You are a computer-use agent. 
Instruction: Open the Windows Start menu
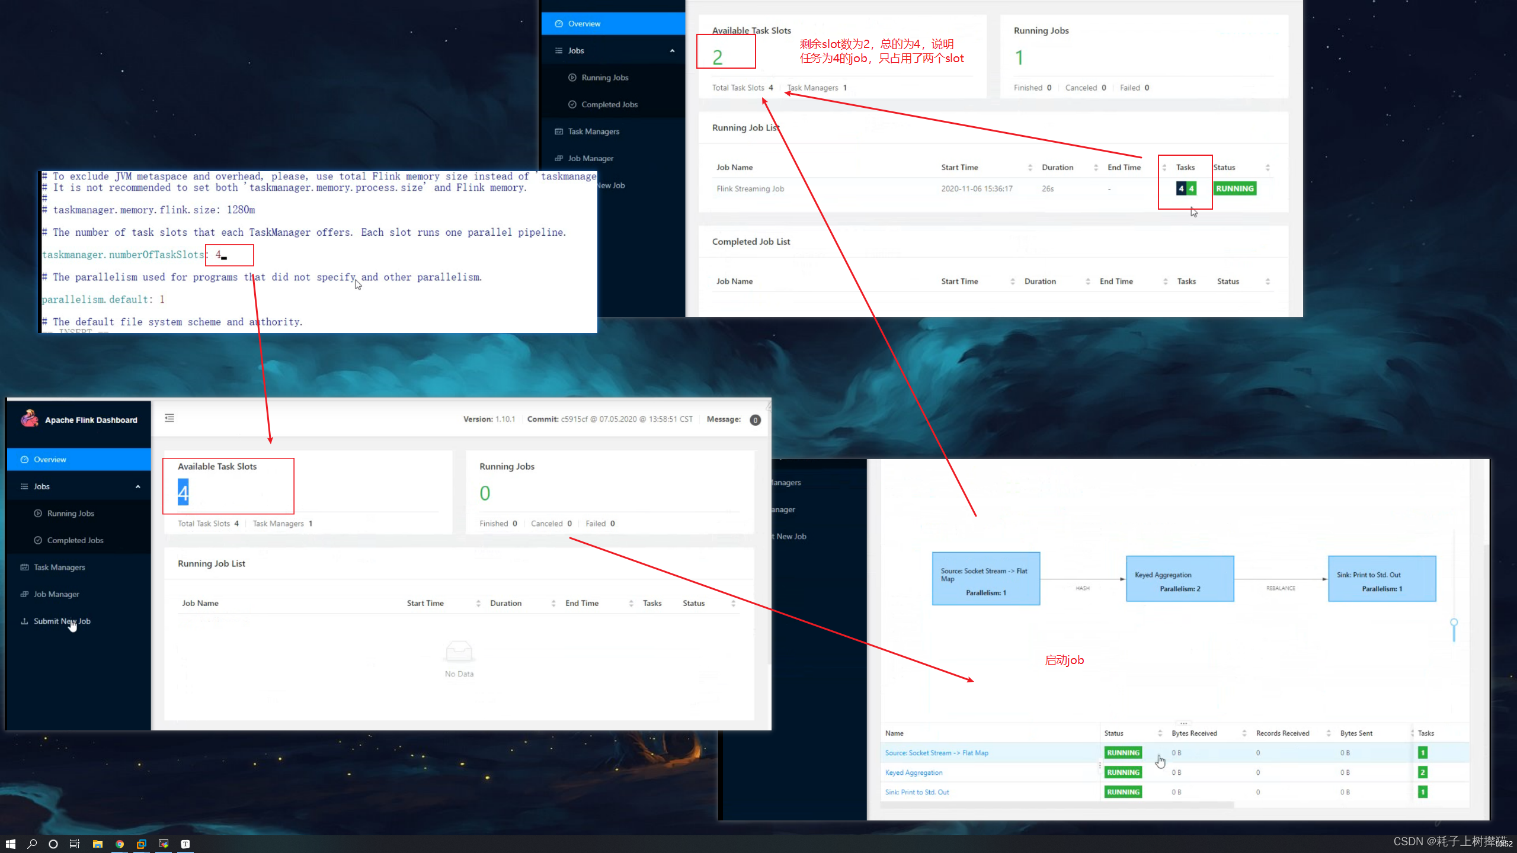11,844
